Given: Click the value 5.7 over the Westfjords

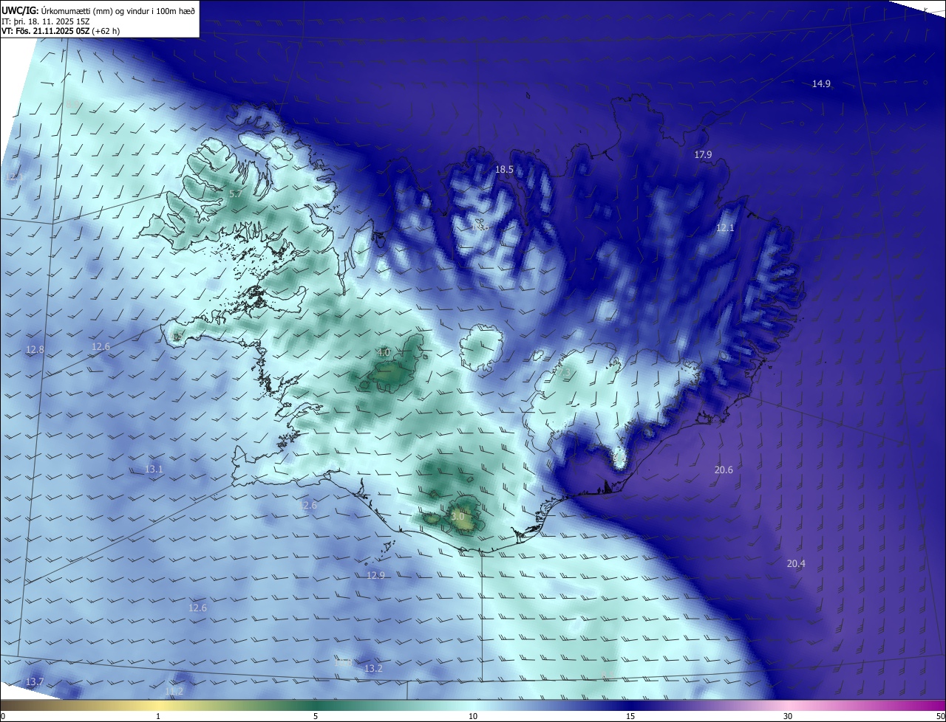Looking at the screenshot, I should [x=235, y=194].
